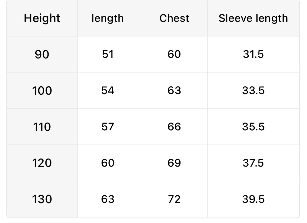Click the length column header
Screen dimensions: 307x223
(x=108, y=18)
